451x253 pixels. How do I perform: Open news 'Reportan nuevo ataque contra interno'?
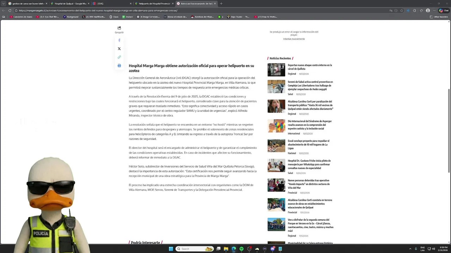[310, 67]
